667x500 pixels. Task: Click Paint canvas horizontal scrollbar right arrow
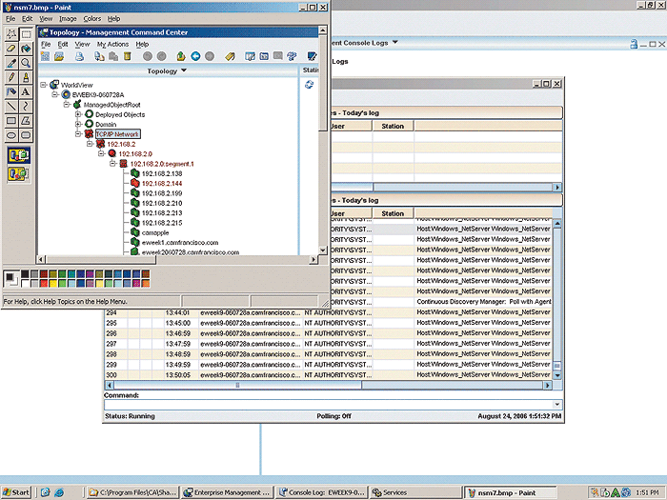coord(313,259)
